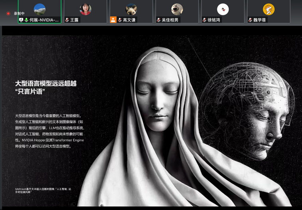Select 何展-NVIDIA's mountain avatar
This screenshot has height=210, width=302.
point(39,9)
